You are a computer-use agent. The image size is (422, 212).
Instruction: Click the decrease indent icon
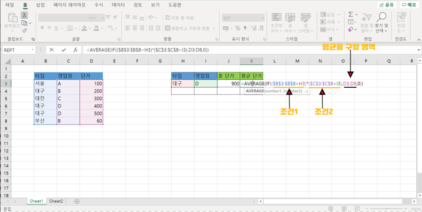(151, 27)
